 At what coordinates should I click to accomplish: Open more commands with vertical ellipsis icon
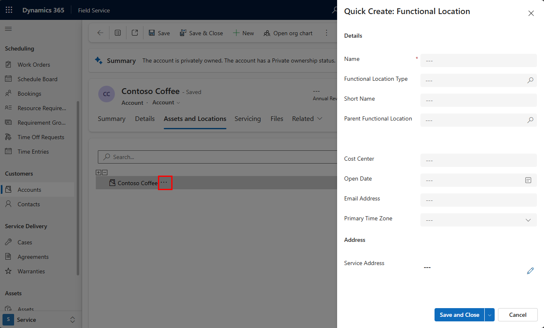pyautogui.click(x=327, y=33)
